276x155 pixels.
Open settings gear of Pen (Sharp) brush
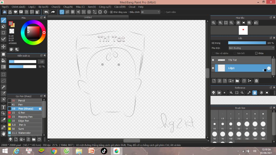[x=40, y=109]
